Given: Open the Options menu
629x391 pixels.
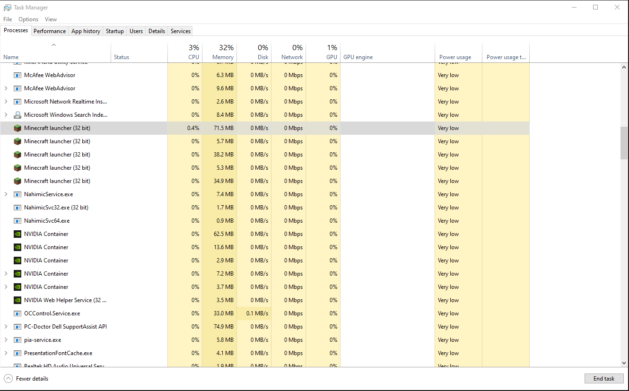Looking at the screenshot, I should tap(28, 19).
